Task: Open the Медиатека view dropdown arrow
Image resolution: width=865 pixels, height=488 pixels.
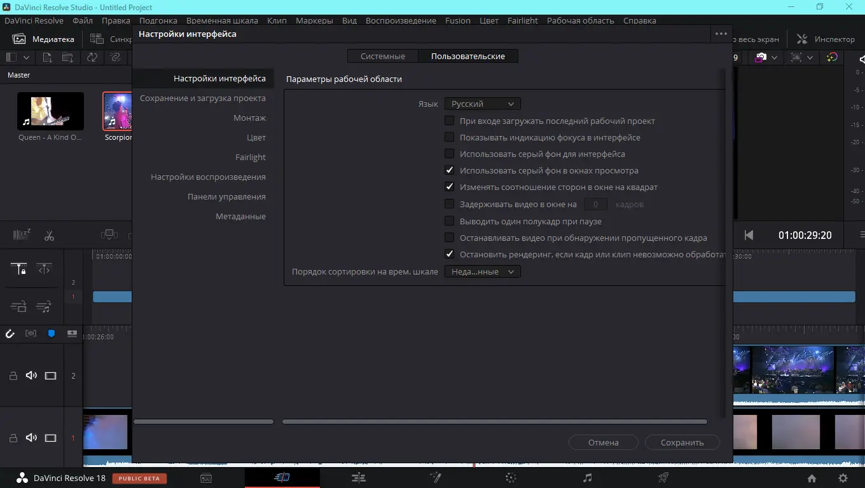Action: pos(27,57)
